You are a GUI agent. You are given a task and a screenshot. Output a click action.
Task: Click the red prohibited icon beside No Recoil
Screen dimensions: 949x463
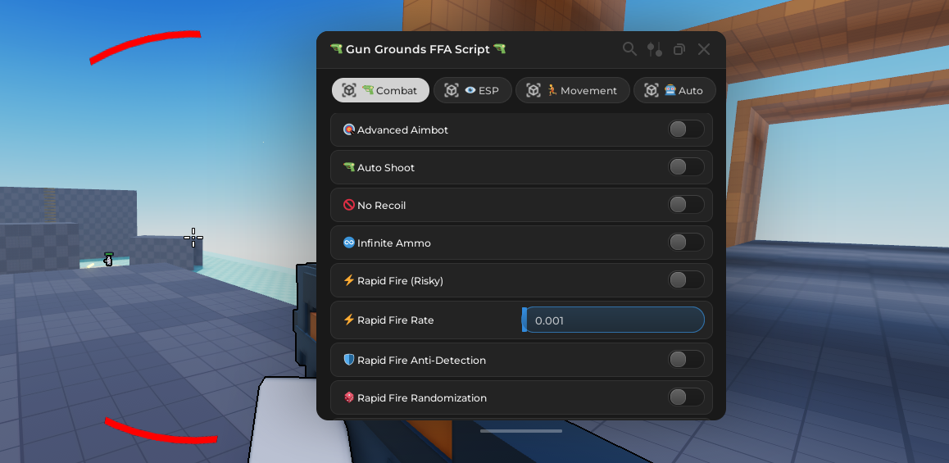click(x=349, y=205)
